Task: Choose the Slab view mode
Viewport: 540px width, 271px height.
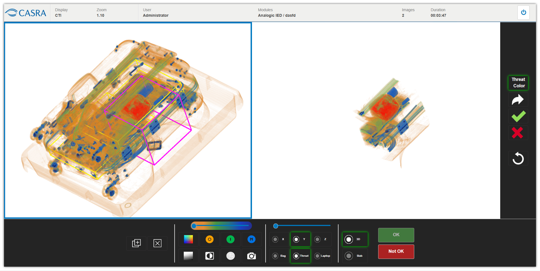Action: click(x=349, y=256)
